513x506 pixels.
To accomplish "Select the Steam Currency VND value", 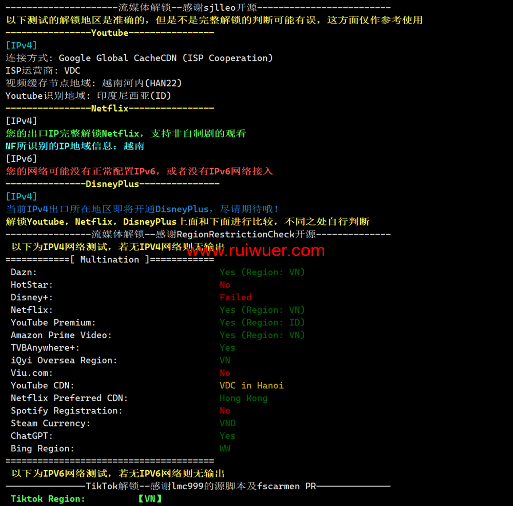I will point(227,424).
